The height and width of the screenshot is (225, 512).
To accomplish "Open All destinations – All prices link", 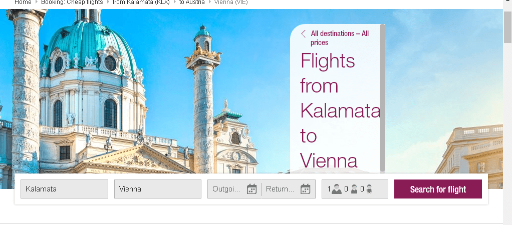I will [340, 38].
